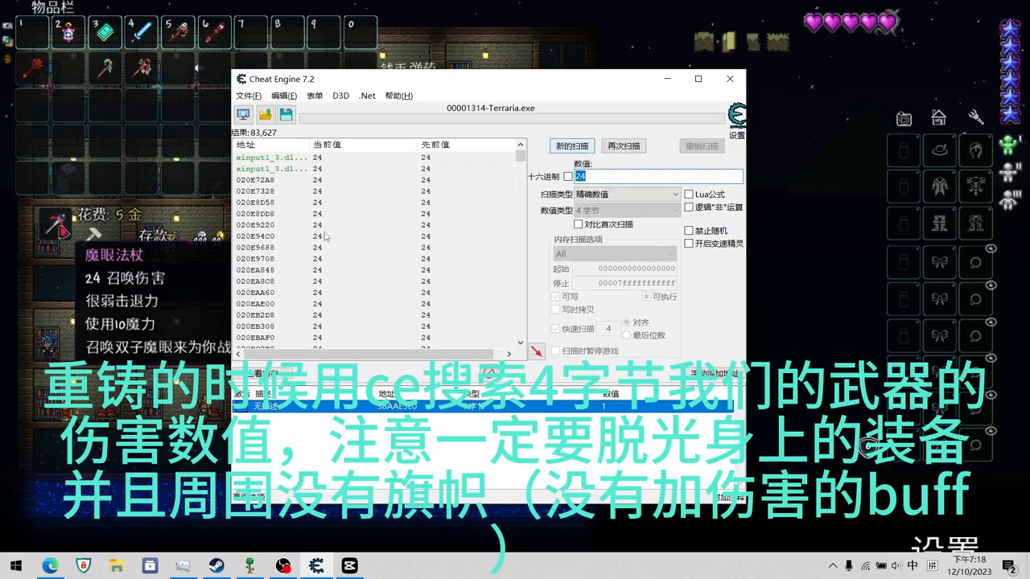
Task: Click the helmet armor slot
Action: coord(976,150)
